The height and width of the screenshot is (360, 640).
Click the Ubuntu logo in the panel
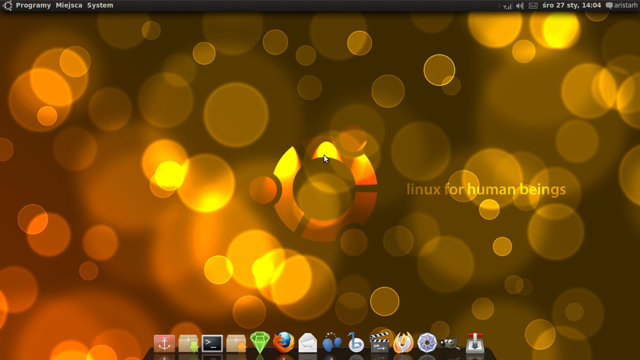[x=7, y=5]
